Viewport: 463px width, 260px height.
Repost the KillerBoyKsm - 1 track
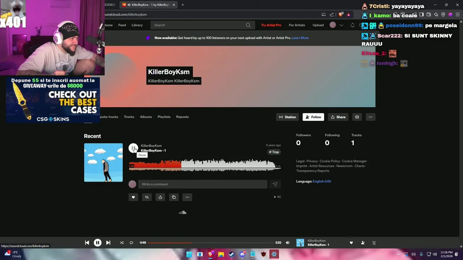(x=147, y=197)
